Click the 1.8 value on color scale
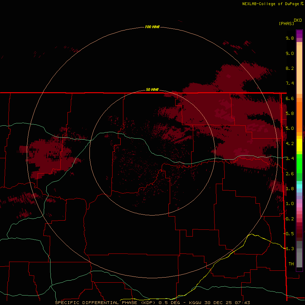305x305 pixels. (290, 188)
